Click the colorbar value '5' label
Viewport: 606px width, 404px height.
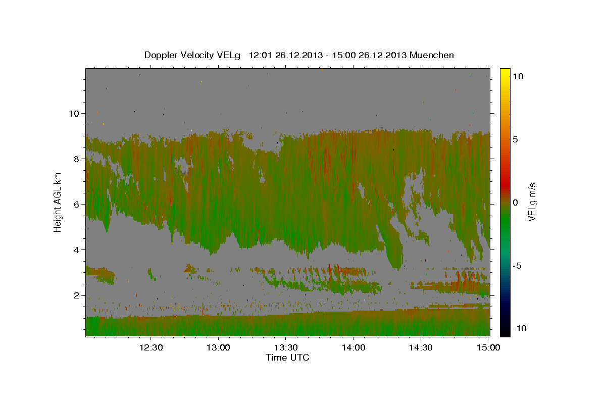coord(515,139)
